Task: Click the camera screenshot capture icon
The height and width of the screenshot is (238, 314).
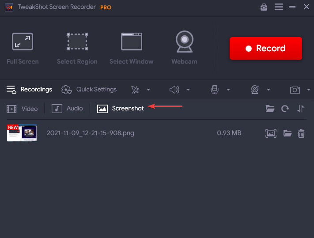Action: tap(295, 90)
